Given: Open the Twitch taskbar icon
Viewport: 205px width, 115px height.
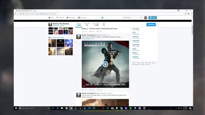Looking at the screenshot, I should [x=126, y=108].
